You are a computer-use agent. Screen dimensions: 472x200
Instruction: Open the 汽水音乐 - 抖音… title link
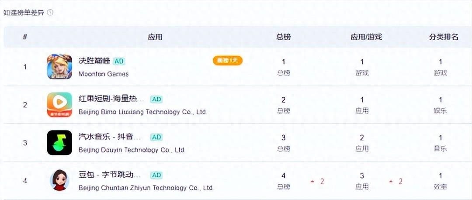[110, 137]
